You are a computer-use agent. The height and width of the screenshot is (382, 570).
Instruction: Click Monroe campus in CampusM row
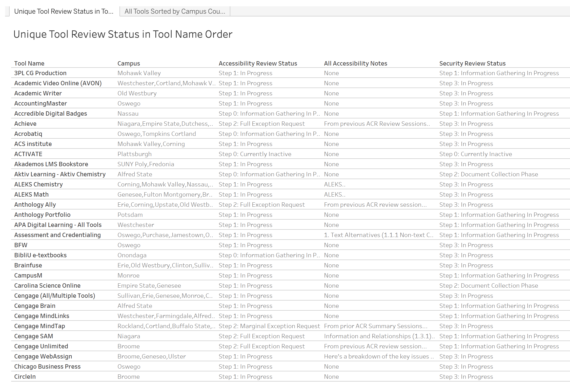tap(128, 275)
